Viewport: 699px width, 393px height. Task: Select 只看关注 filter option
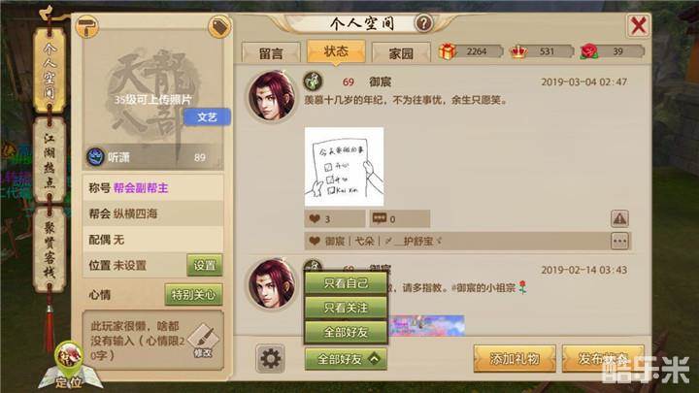346,308
